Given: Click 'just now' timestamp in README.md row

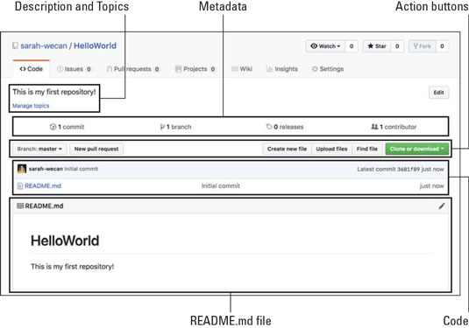Looking at the screenshot, I should point(431,186).
